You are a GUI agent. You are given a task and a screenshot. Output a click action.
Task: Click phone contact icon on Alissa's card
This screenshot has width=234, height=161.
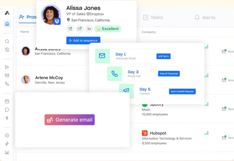pyautogui.click(x=70, y=29)
